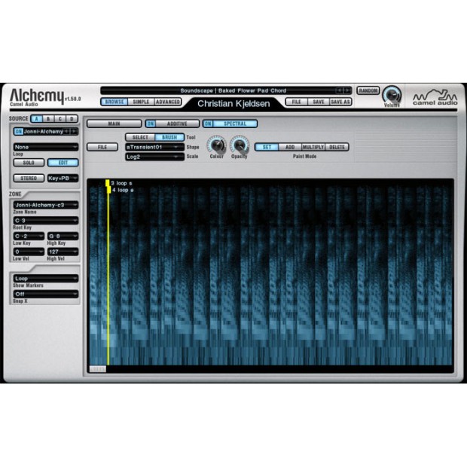Set paint mode to Add

point(290,147)
